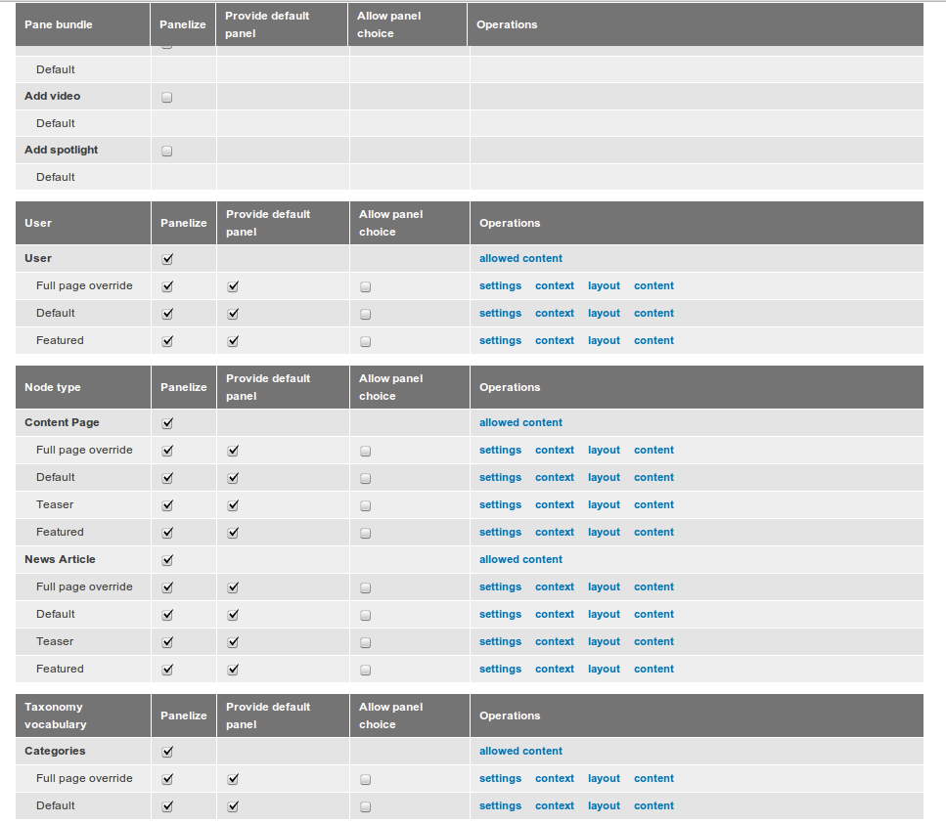This screenshot has width=946, height=824.
Task: Open content link for Categories Default
Action: 654,805
